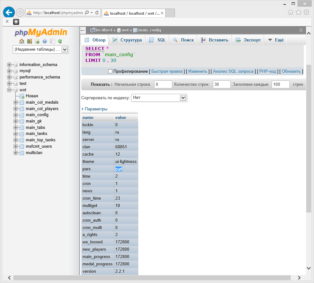Open the query window icon
This screenshot has height=283, width=314.
coord(37,41)
